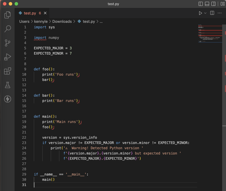Click the Downloads breadcrumb segment
The width and height of the screenshot is (226, 191).
coord(62,21)
